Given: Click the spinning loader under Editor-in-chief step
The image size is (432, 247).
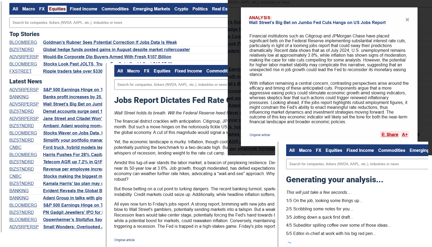Looking at the screenshot, I should tap(289, 244).
